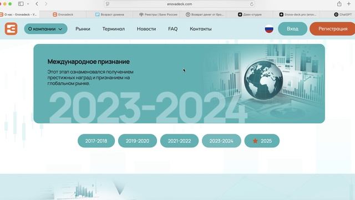Click the orange Enovadeck logo icon
Image resolution: width=355 pixels, height=200 pixels.
(11, 28)
